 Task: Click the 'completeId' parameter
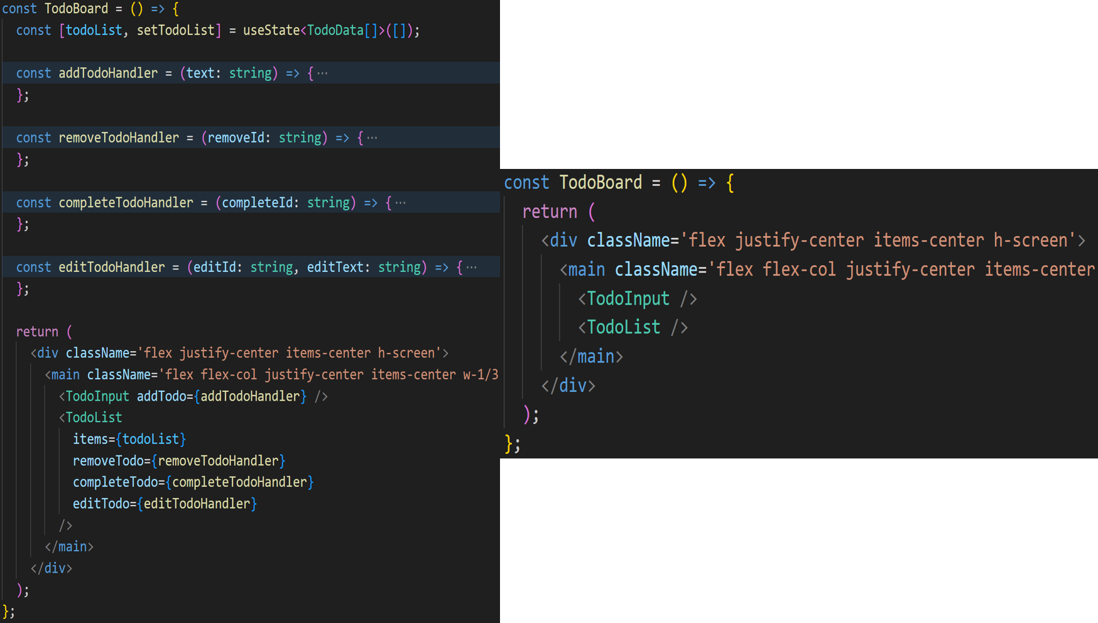[258, 203]
